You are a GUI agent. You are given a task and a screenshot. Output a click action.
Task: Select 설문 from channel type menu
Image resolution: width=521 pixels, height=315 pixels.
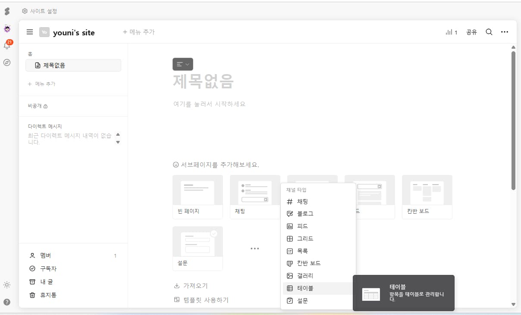click(318, 301)
